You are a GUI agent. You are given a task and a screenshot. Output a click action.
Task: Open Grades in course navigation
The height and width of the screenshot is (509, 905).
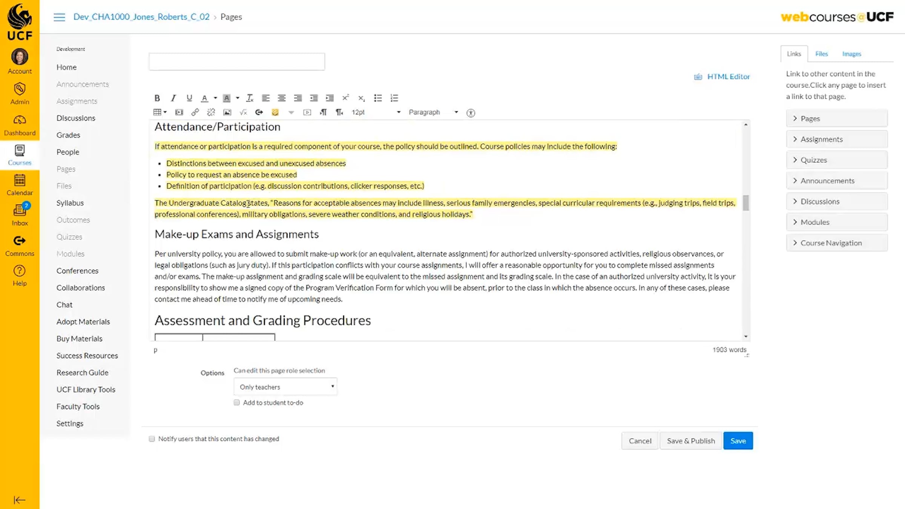pyautogui.click(x=68, y=135)
